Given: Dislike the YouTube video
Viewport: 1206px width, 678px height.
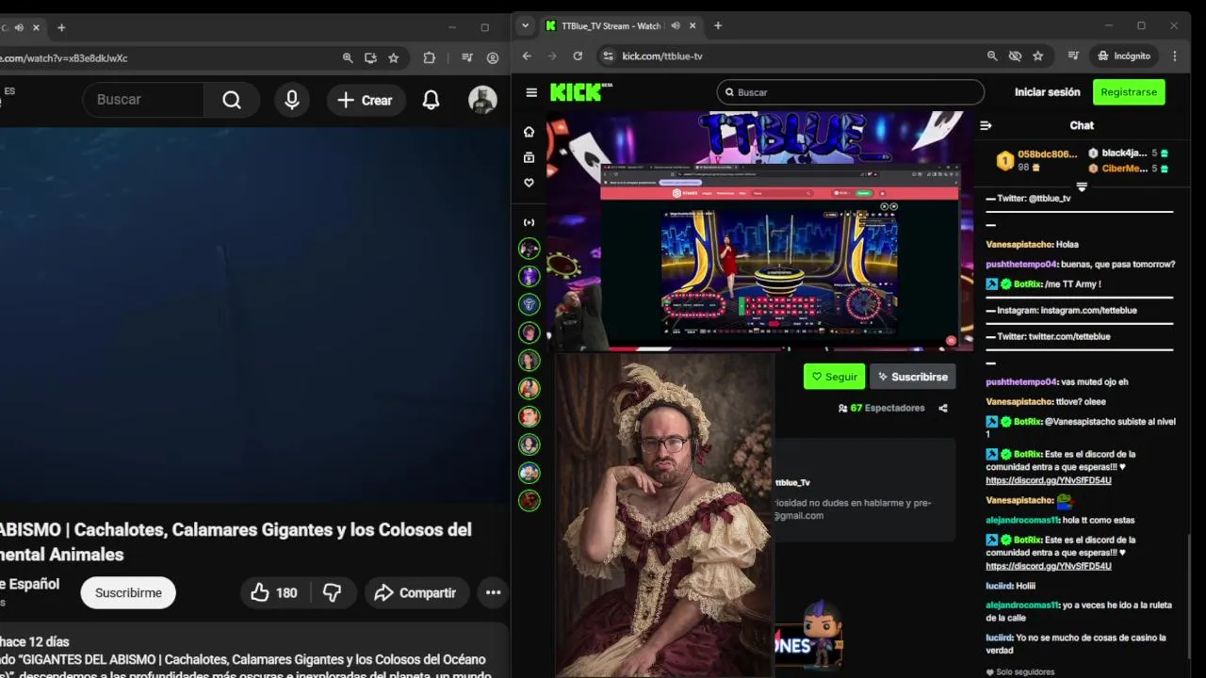Looking at the screenshot, I should click(332, 592).
